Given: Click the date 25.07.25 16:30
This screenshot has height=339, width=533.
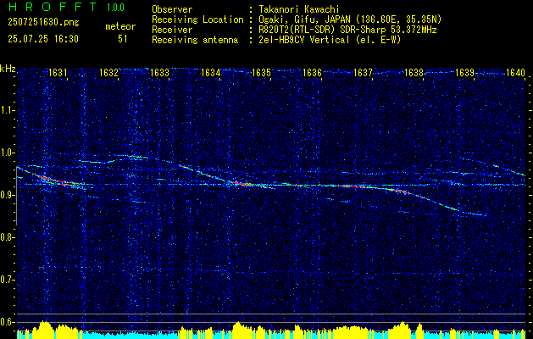Looking at the screenshot, I should pyautogui.click(x=43, y=39).
